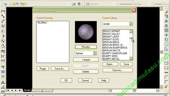Select the Ordinate Dimension tool
The width and height of the screenshot is (170, 96).
point(3,26)
